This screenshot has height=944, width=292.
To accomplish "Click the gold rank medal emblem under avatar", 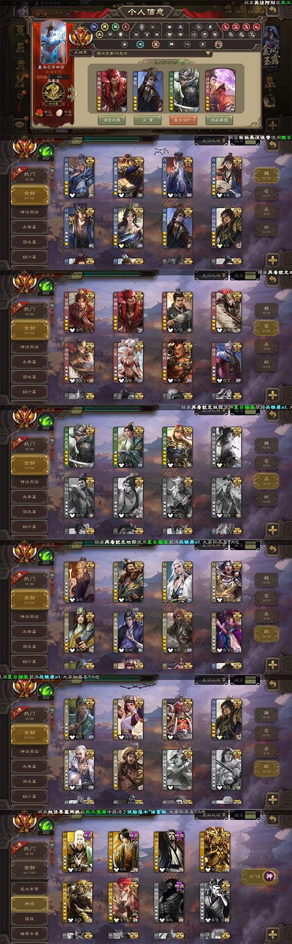I will (x=54, y=92).
